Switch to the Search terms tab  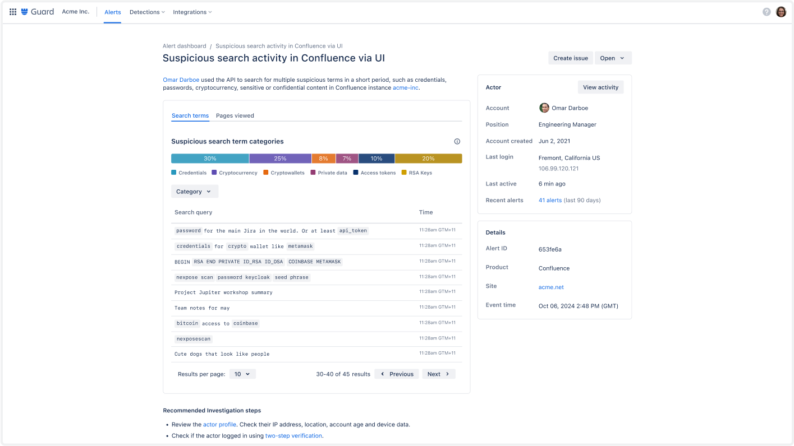[190, 115]
